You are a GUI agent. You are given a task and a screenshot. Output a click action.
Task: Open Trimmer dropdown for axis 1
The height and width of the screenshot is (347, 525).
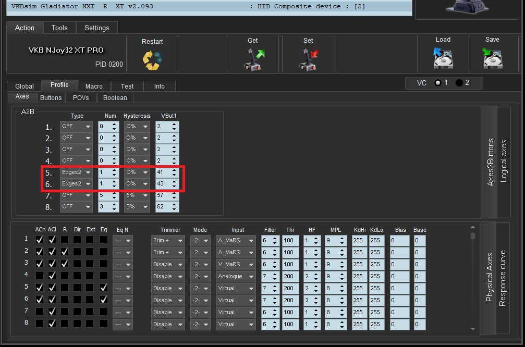pyautogui.click(x=168, y=241)
